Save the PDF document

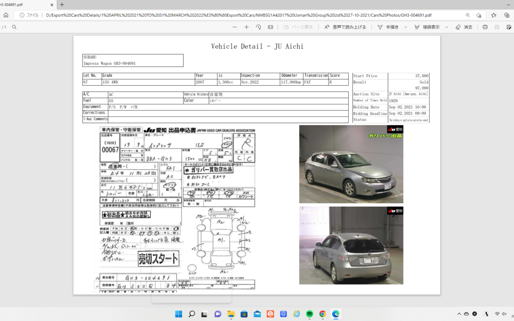tap(497, 27)
